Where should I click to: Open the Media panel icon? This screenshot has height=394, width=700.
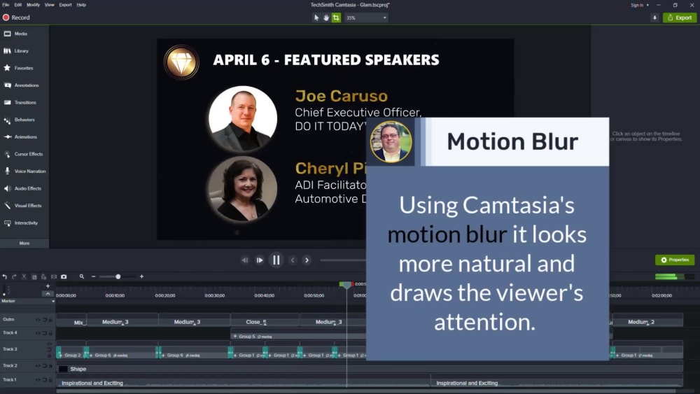[7, 34]
